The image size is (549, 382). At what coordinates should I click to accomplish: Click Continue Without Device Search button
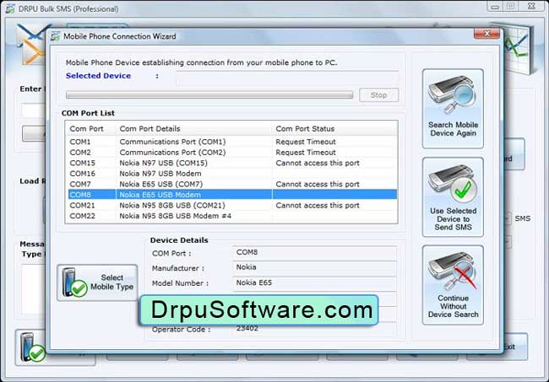coord(453,285)
